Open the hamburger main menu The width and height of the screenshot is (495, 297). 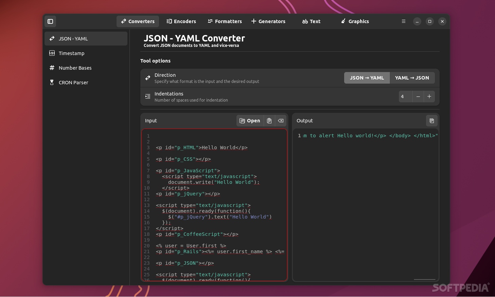(x=403, y=21)
